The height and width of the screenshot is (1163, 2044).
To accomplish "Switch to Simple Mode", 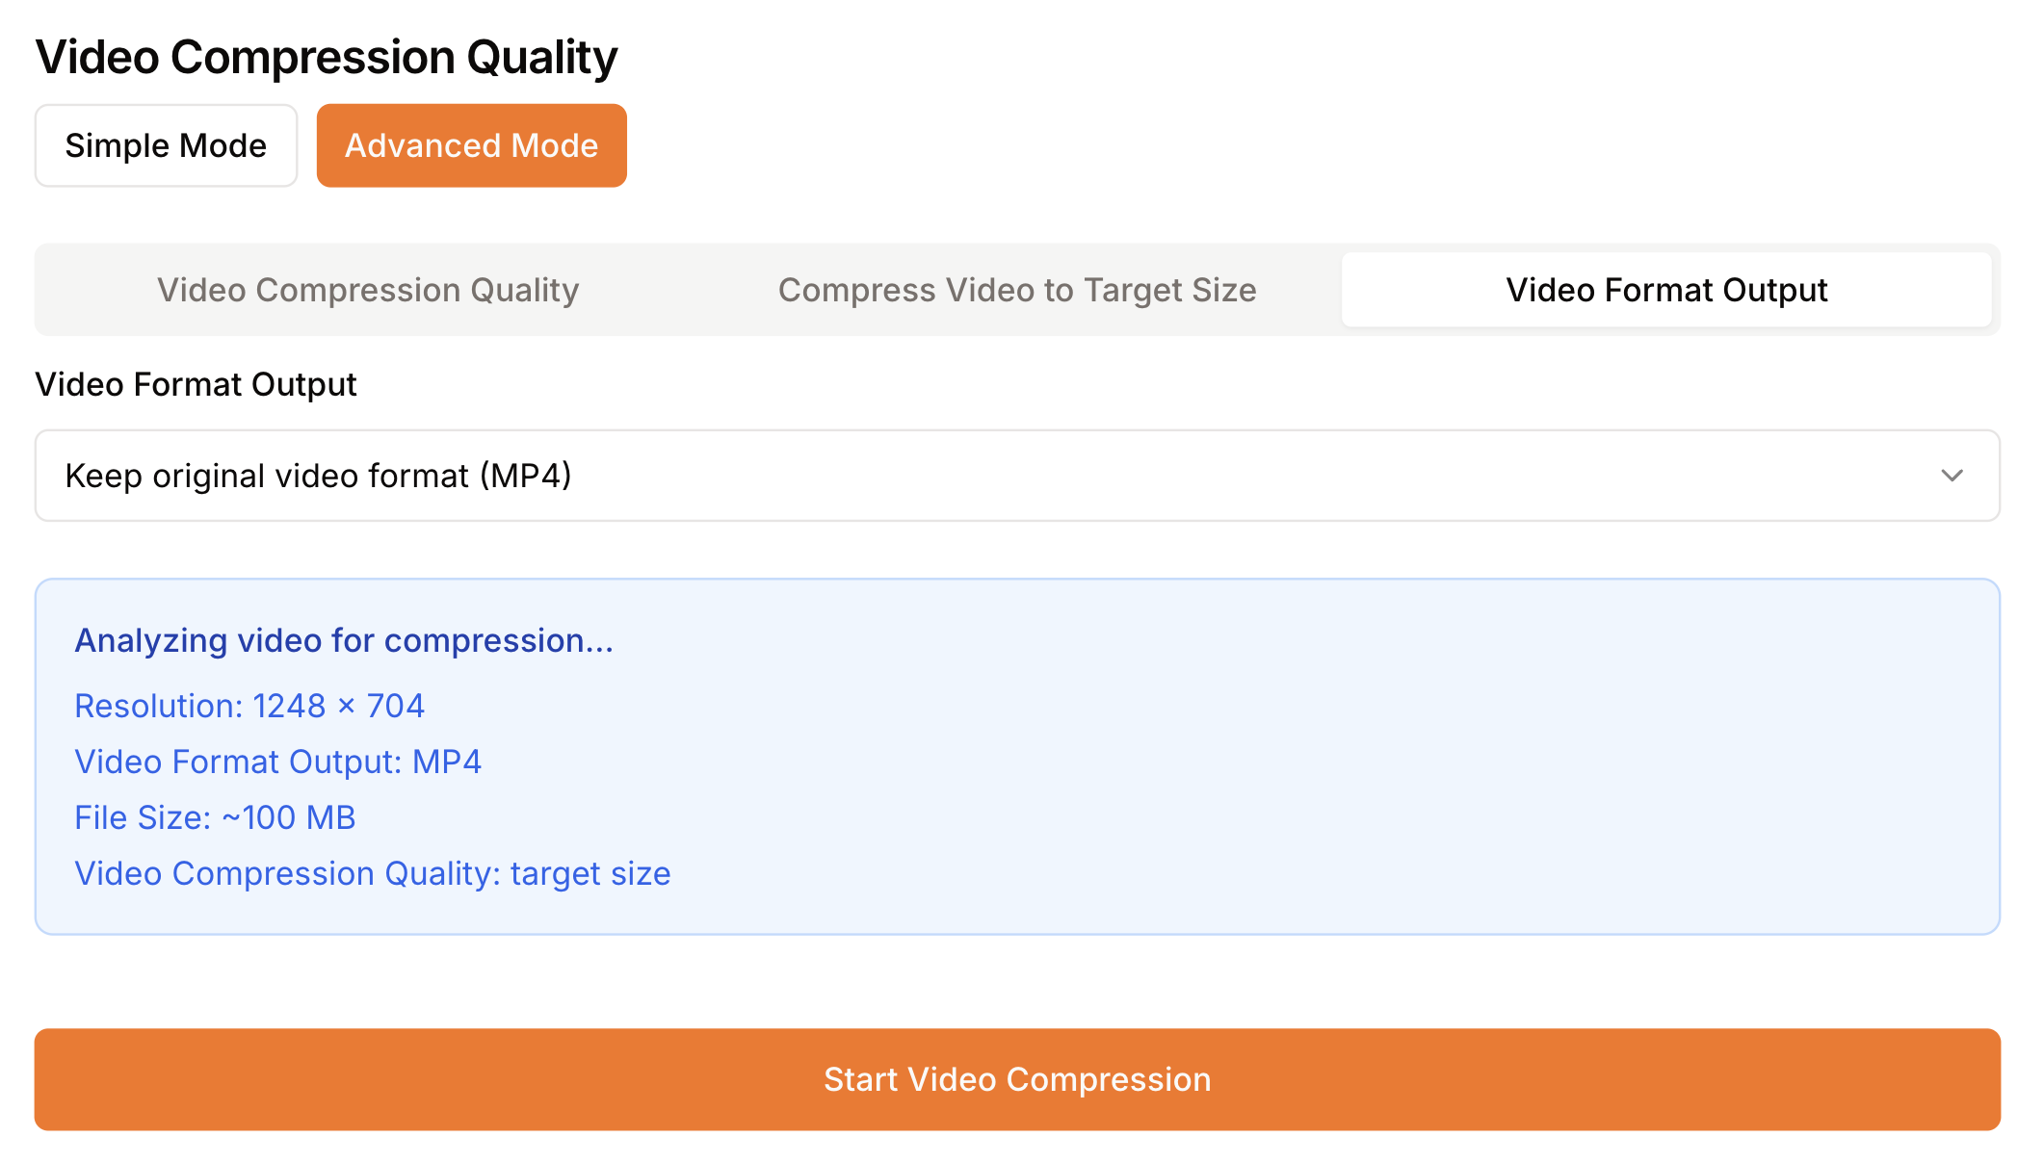I will [165, 145].
